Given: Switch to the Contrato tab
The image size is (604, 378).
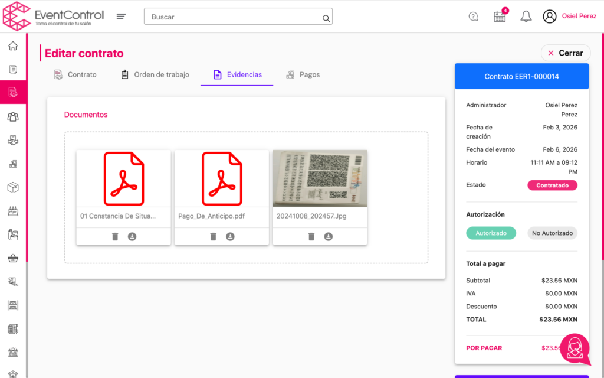Looking at the screenshot, I should pyautogui.click(x=75, y=75).
